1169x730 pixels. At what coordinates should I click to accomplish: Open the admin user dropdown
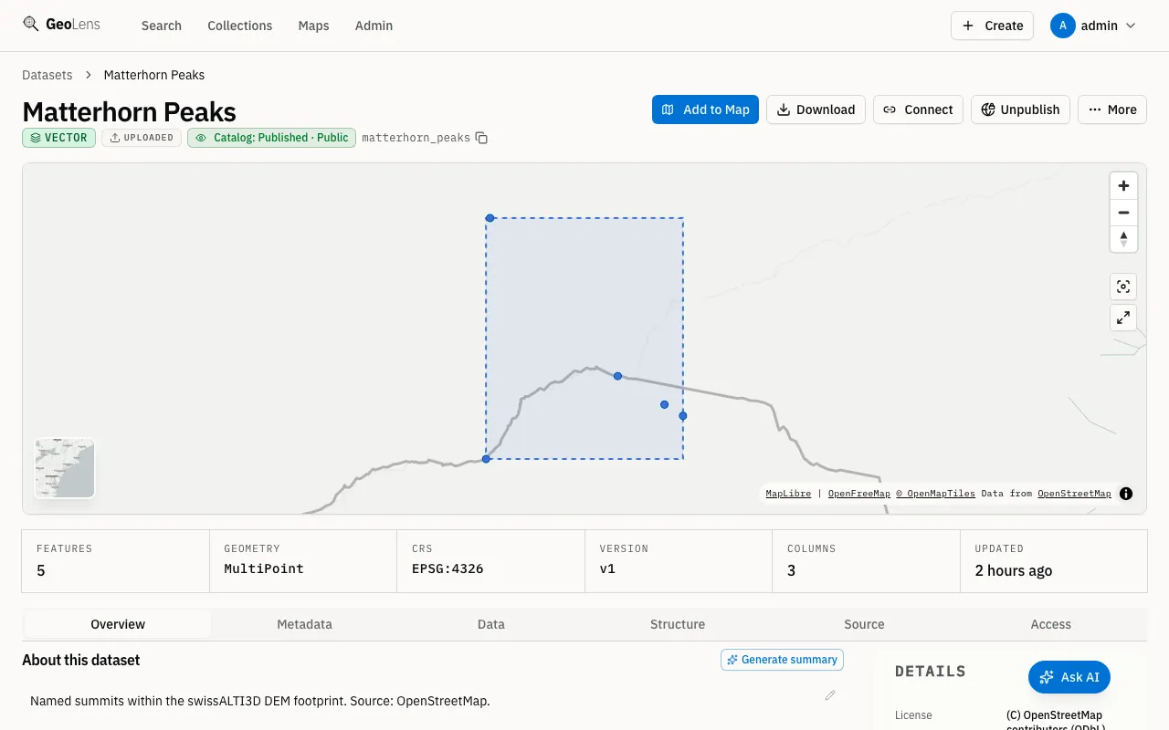[x=1095, y=26]
